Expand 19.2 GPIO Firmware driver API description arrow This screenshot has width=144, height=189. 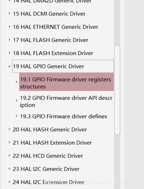(x=17, y=101)
